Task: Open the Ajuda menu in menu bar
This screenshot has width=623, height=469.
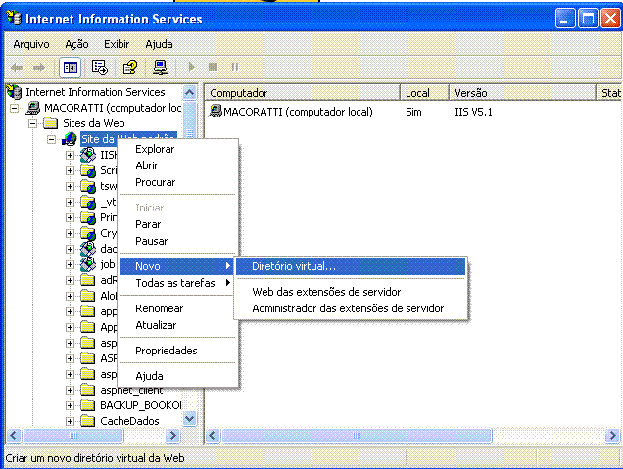Action: pyautogui.click(x=159, y=44)
